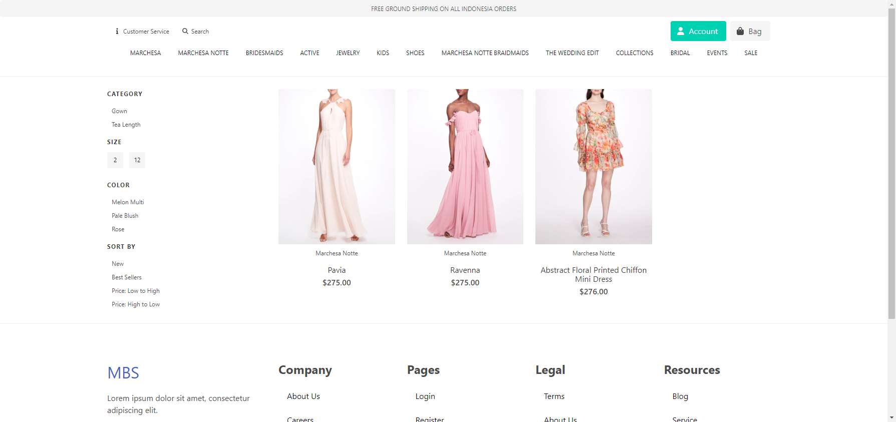This screenshot has width=896, height=422.
Task: Go to the BRIDAL section
Action: tap(680, 53)
